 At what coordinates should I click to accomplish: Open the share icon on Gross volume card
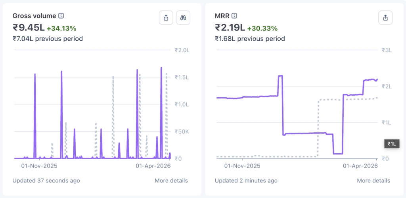[x=166, y=17]
